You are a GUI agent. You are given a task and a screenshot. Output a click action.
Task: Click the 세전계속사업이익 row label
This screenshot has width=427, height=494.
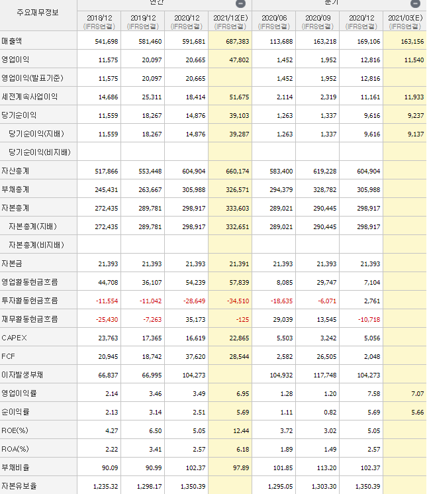(x=30, y=97)
